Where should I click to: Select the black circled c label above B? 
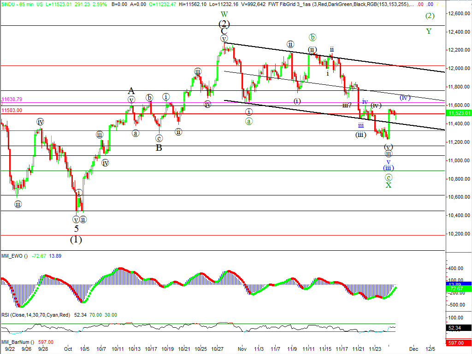pyautogui.click(x=159, y=138)
